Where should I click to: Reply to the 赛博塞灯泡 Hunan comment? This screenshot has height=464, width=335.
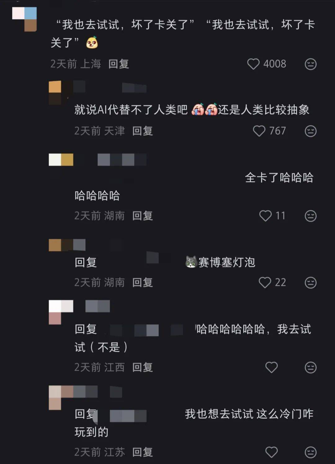click(142, 283)
